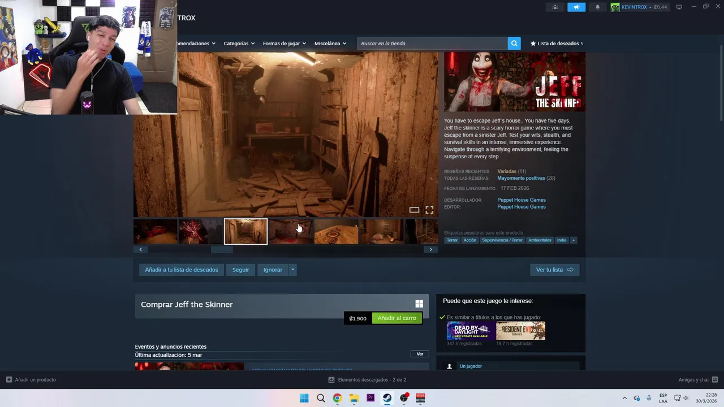Open the Ignorar options dropdown arrow
The image size is (724, 407).
292,270
